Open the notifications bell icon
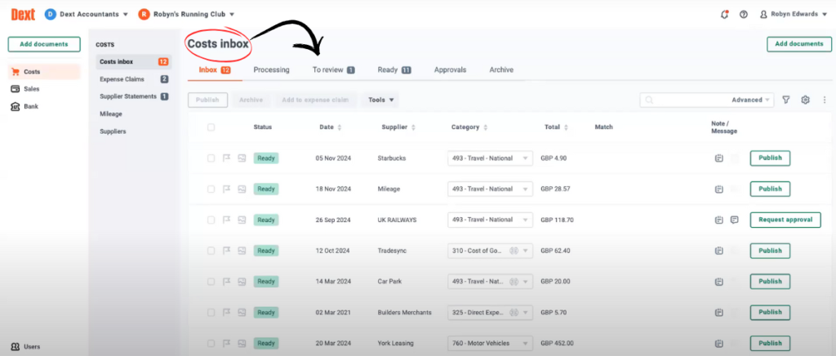 724,14
